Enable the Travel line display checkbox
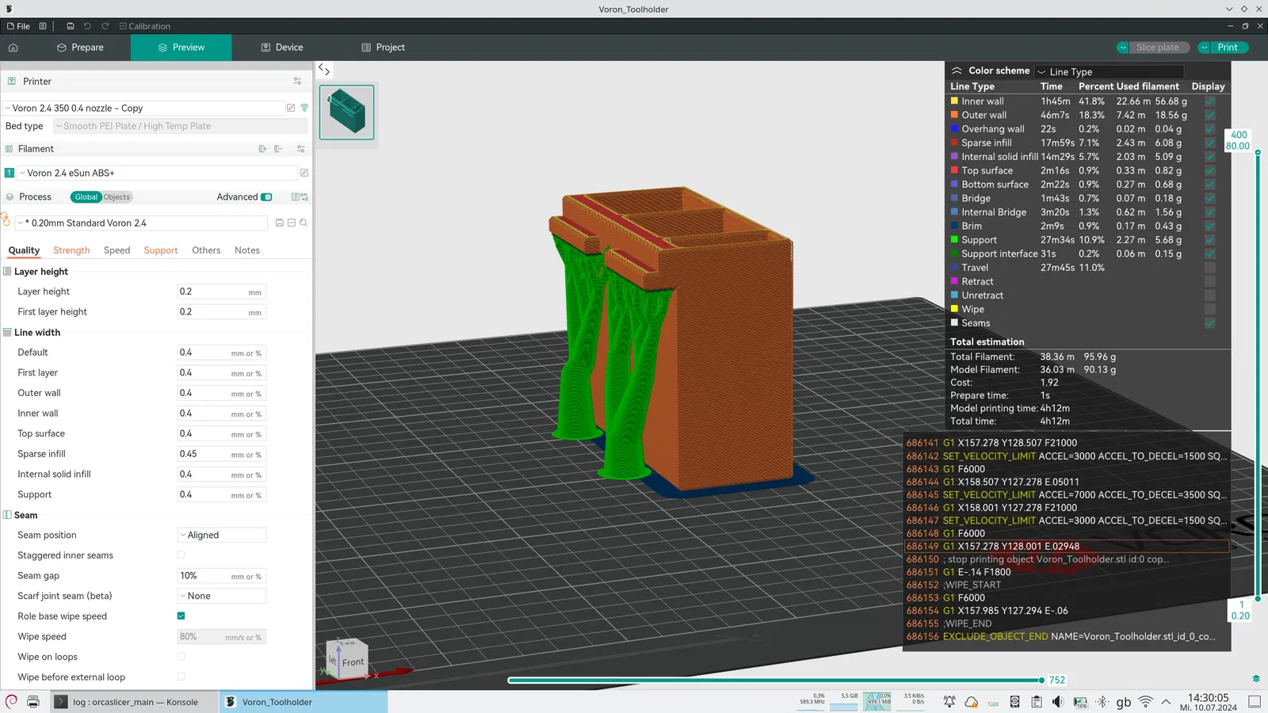Viewport: 1268px width, 713px height. [x=1209, y=268]
